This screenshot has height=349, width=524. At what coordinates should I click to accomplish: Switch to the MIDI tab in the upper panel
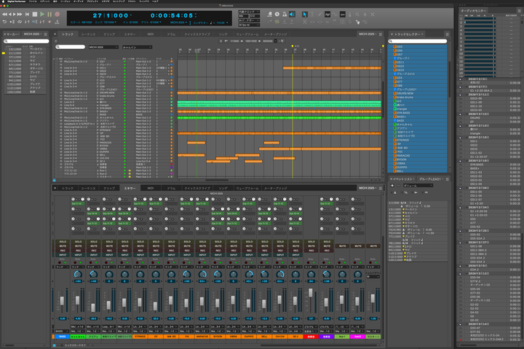coord(151,34)
